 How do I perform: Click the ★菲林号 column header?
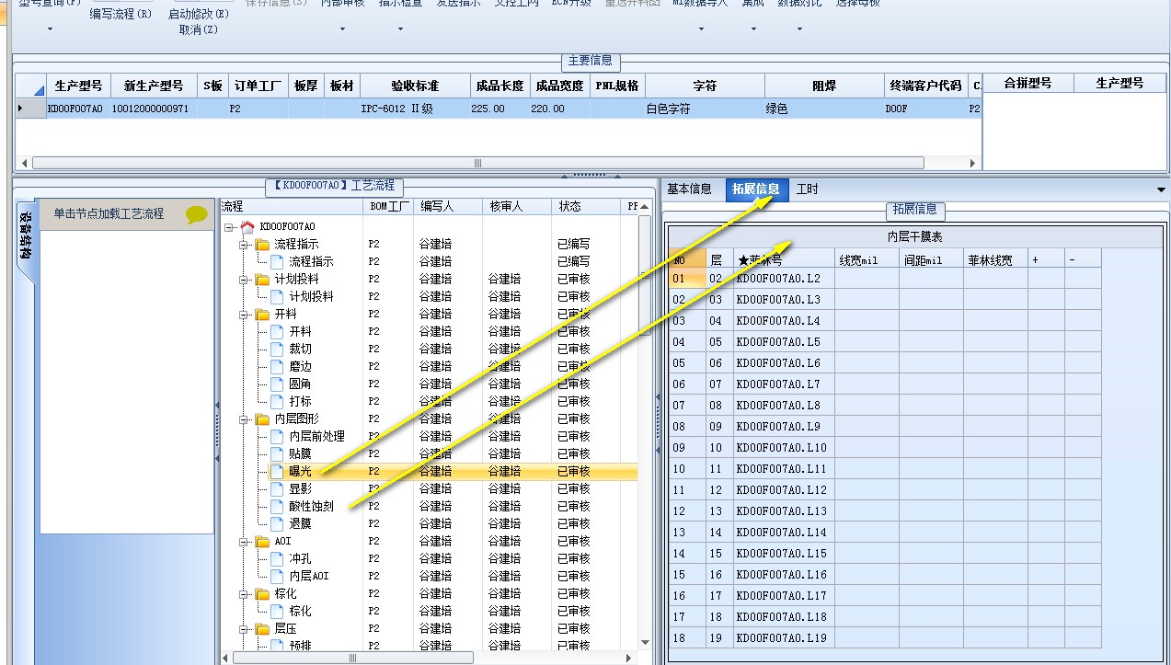coord(784,260)
